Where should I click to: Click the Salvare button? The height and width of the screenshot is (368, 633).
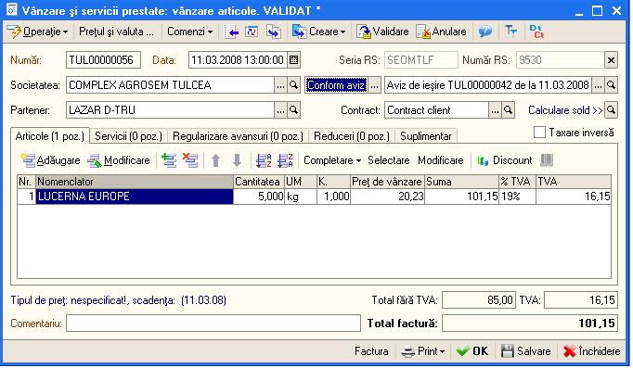tap(525, 352)
